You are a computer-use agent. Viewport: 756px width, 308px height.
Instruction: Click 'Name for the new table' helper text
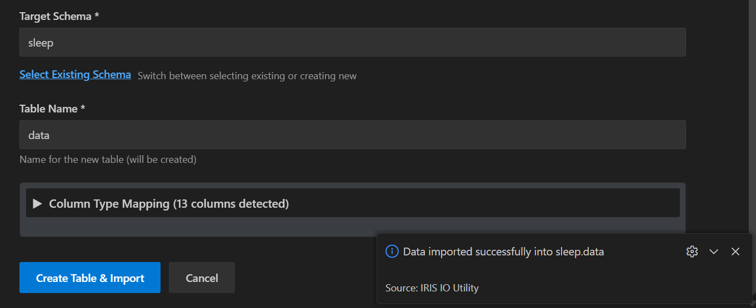point(108,160)
